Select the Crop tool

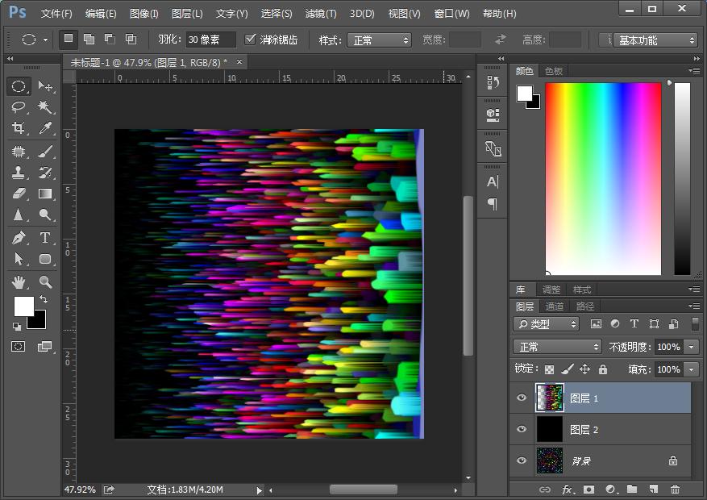(x=19, y=128)
